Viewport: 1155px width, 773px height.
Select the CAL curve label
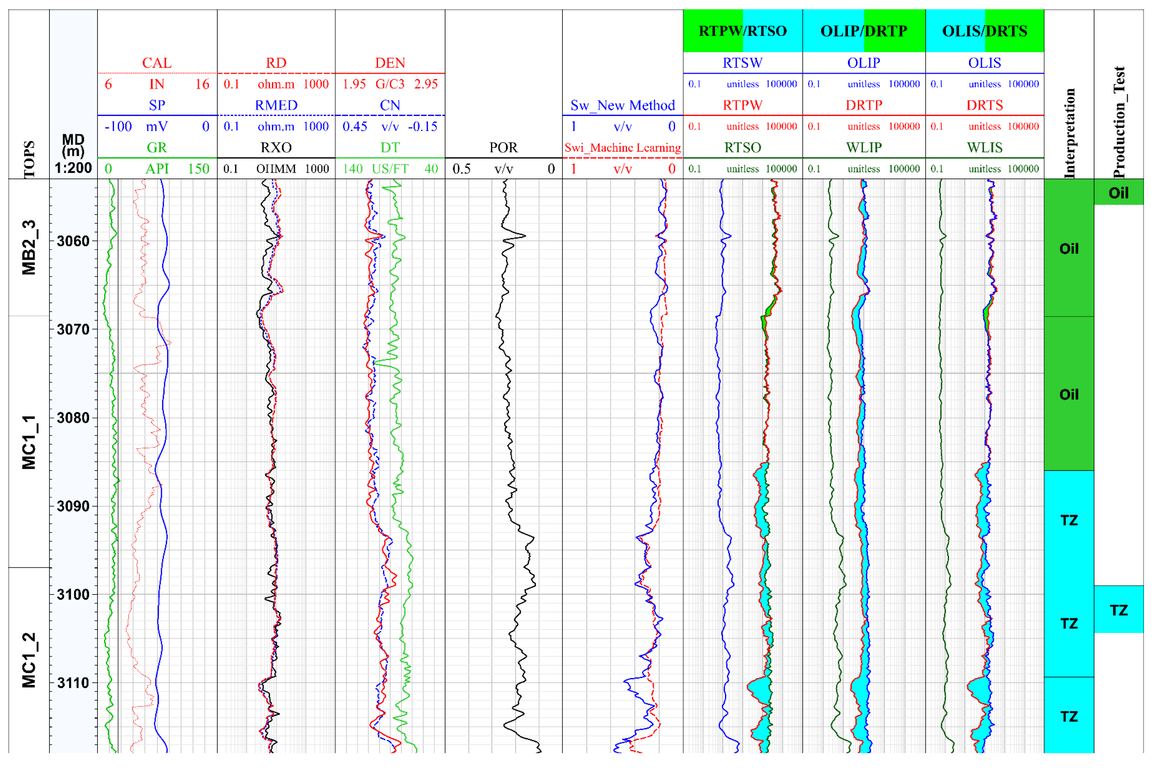(x=157, y=62)
